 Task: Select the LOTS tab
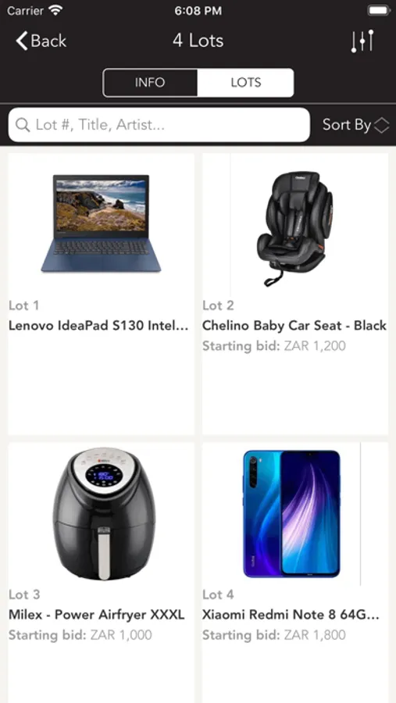pyautogui.click(x=246, y=83)
